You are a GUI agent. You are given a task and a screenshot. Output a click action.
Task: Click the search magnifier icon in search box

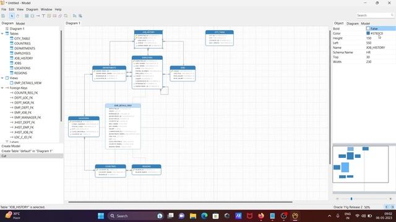click(392, 15)
